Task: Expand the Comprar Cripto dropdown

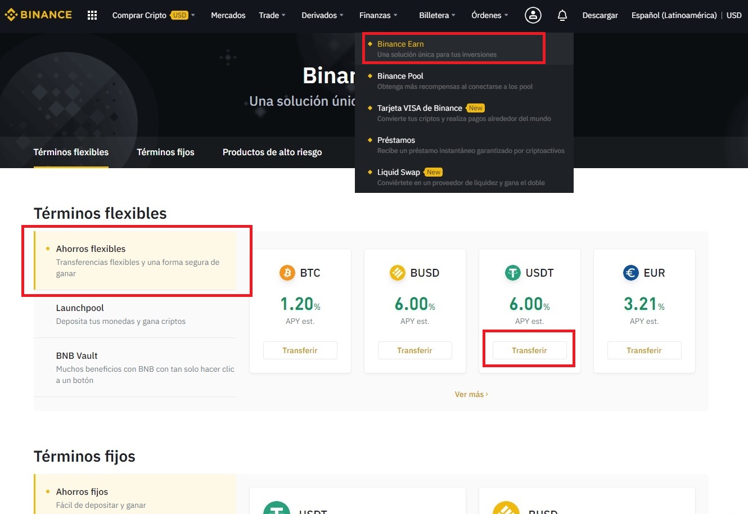Action: pos(154,15)
